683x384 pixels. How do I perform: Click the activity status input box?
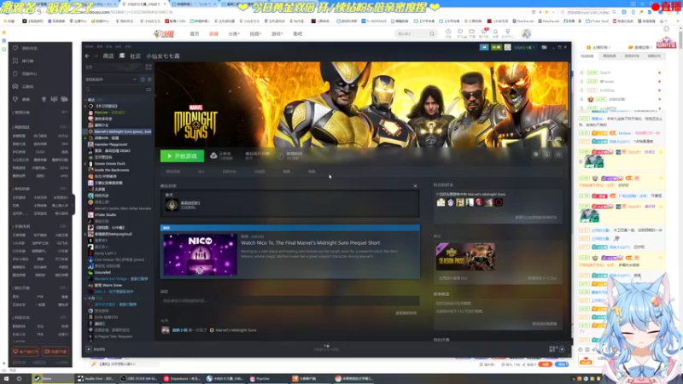point(289,301)
